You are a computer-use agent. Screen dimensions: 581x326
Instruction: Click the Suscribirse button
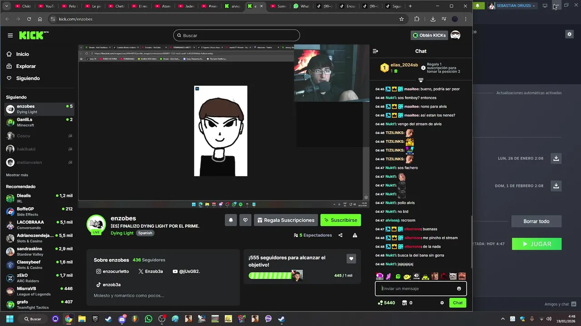tap(340, 220)
